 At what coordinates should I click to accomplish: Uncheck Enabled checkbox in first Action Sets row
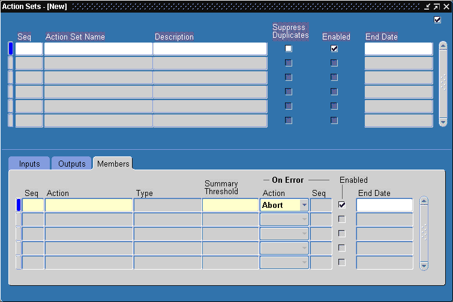tap(334, 49)
